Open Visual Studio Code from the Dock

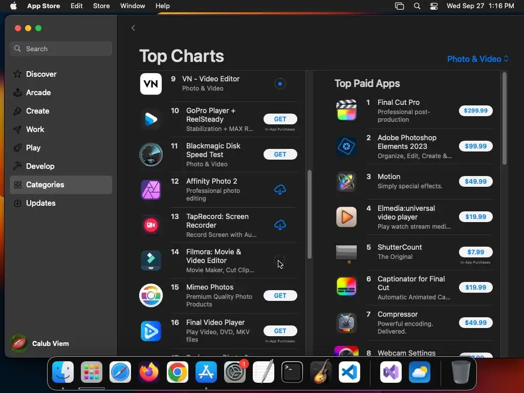pyautogui.click(x=349, y=372)
